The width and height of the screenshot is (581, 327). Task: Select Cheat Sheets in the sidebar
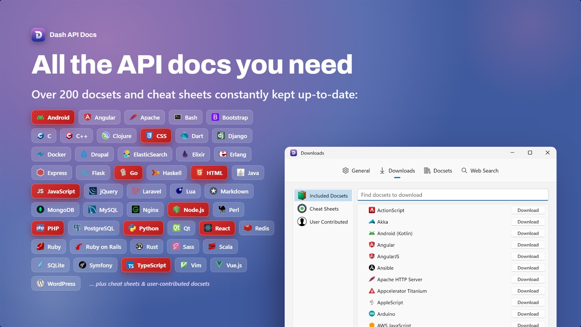pos(323,209)
